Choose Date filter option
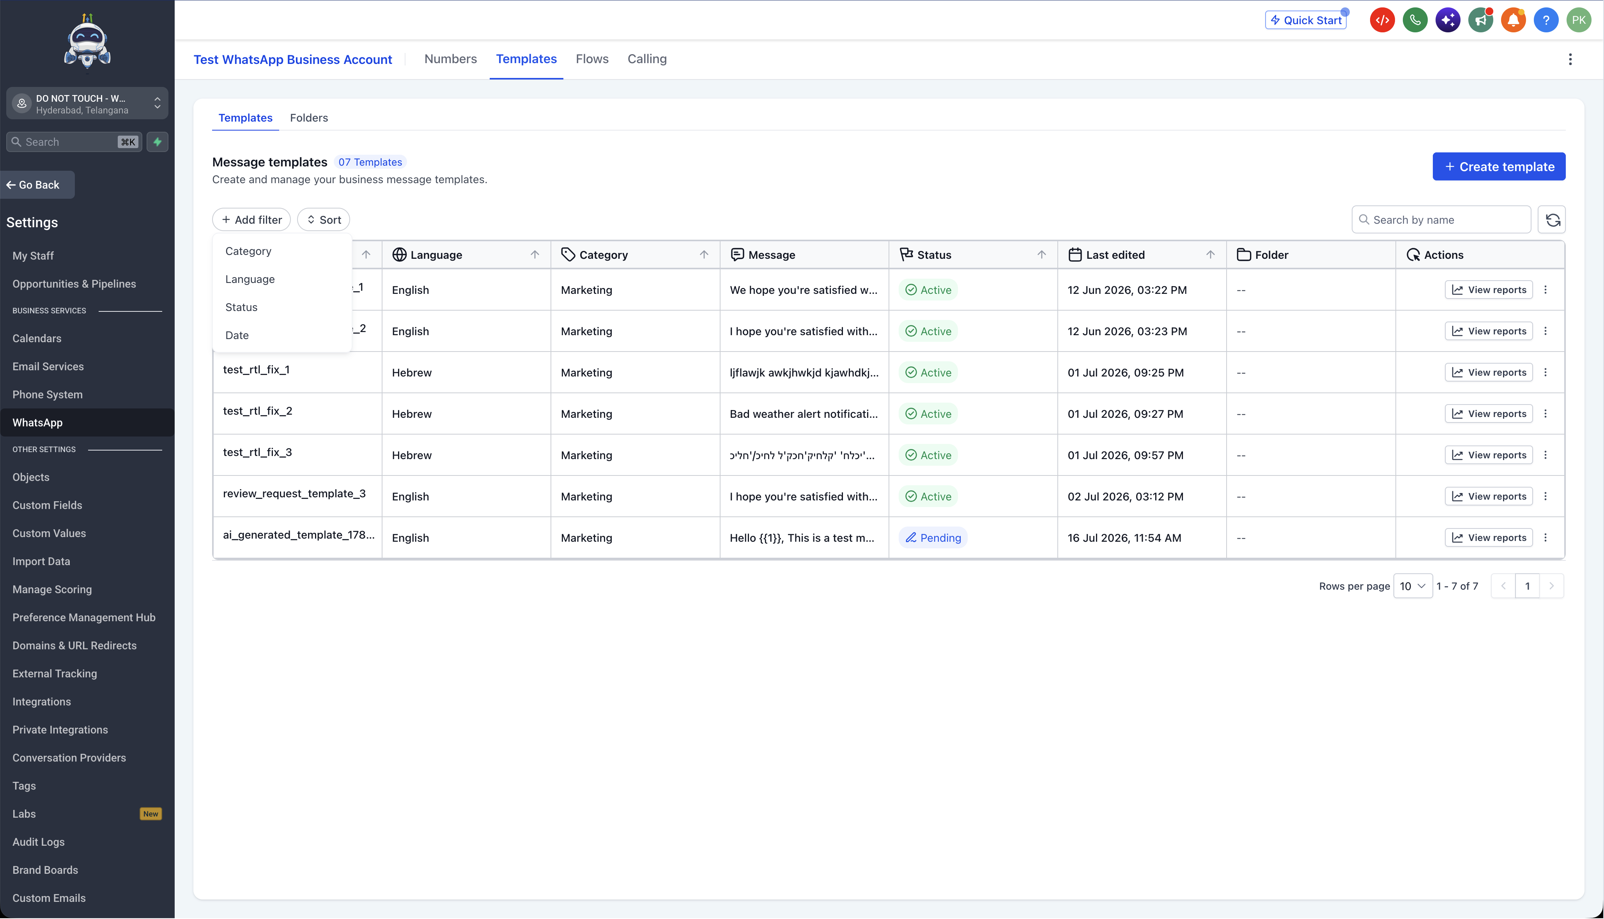The height and width of the screenshot is (919, 1604). [x=281, y=335]
